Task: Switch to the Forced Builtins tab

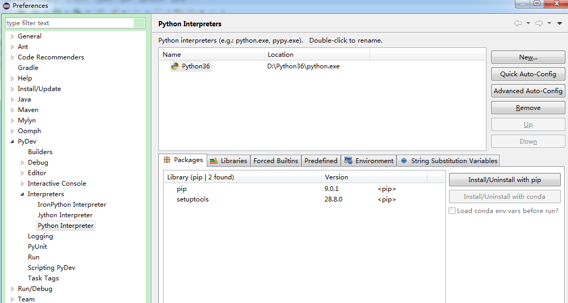Action: [276, 161]
